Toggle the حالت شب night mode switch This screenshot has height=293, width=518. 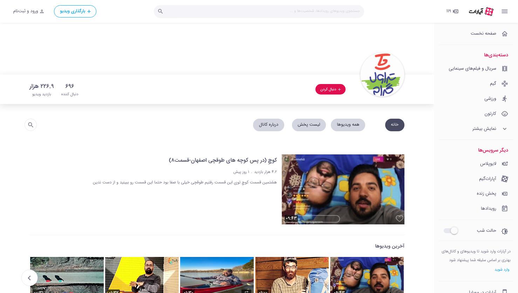[x=451, y=230]
